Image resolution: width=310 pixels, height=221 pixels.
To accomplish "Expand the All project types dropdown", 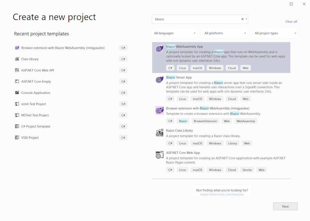I will click(x=275, y=33).
